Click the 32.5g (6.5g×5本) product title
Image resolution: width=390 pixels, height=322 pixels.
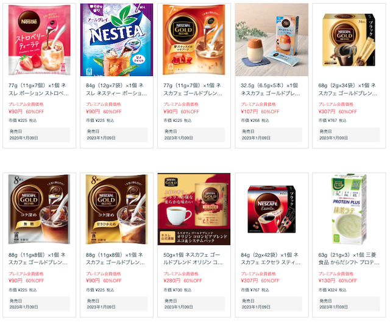(x=271, y=89)
